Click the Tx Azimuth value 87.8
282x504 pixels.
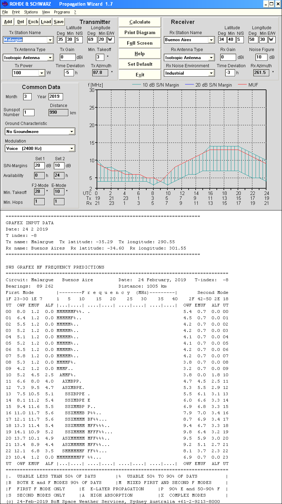tap(100, 73)
